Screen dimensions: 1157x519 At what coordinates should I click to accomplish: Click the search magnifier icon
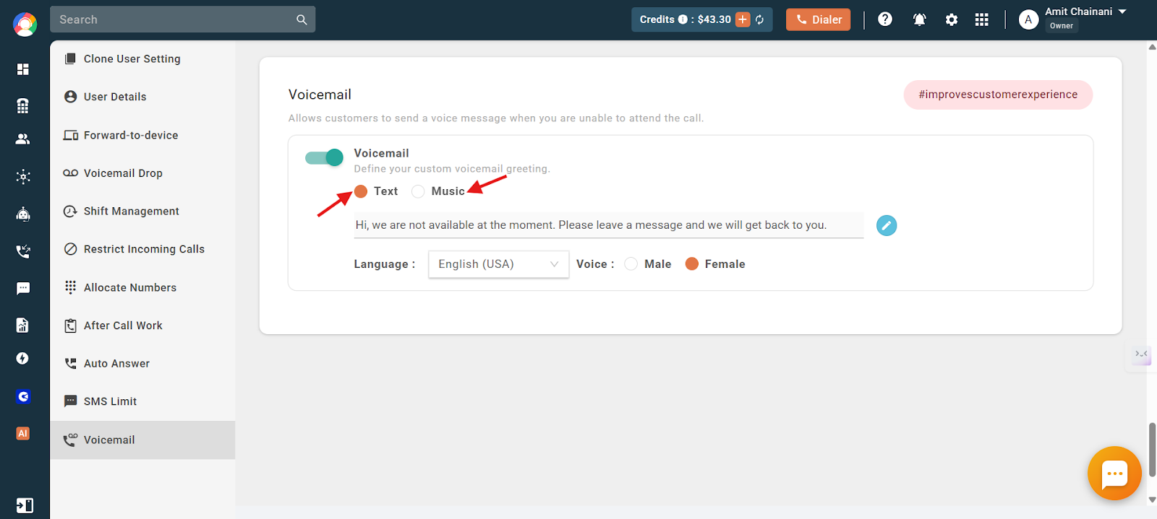(302, 19)
